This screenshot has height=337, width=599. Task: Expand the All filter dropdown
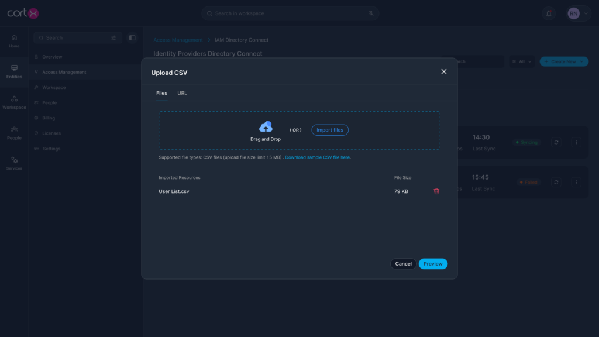[521, 61]
